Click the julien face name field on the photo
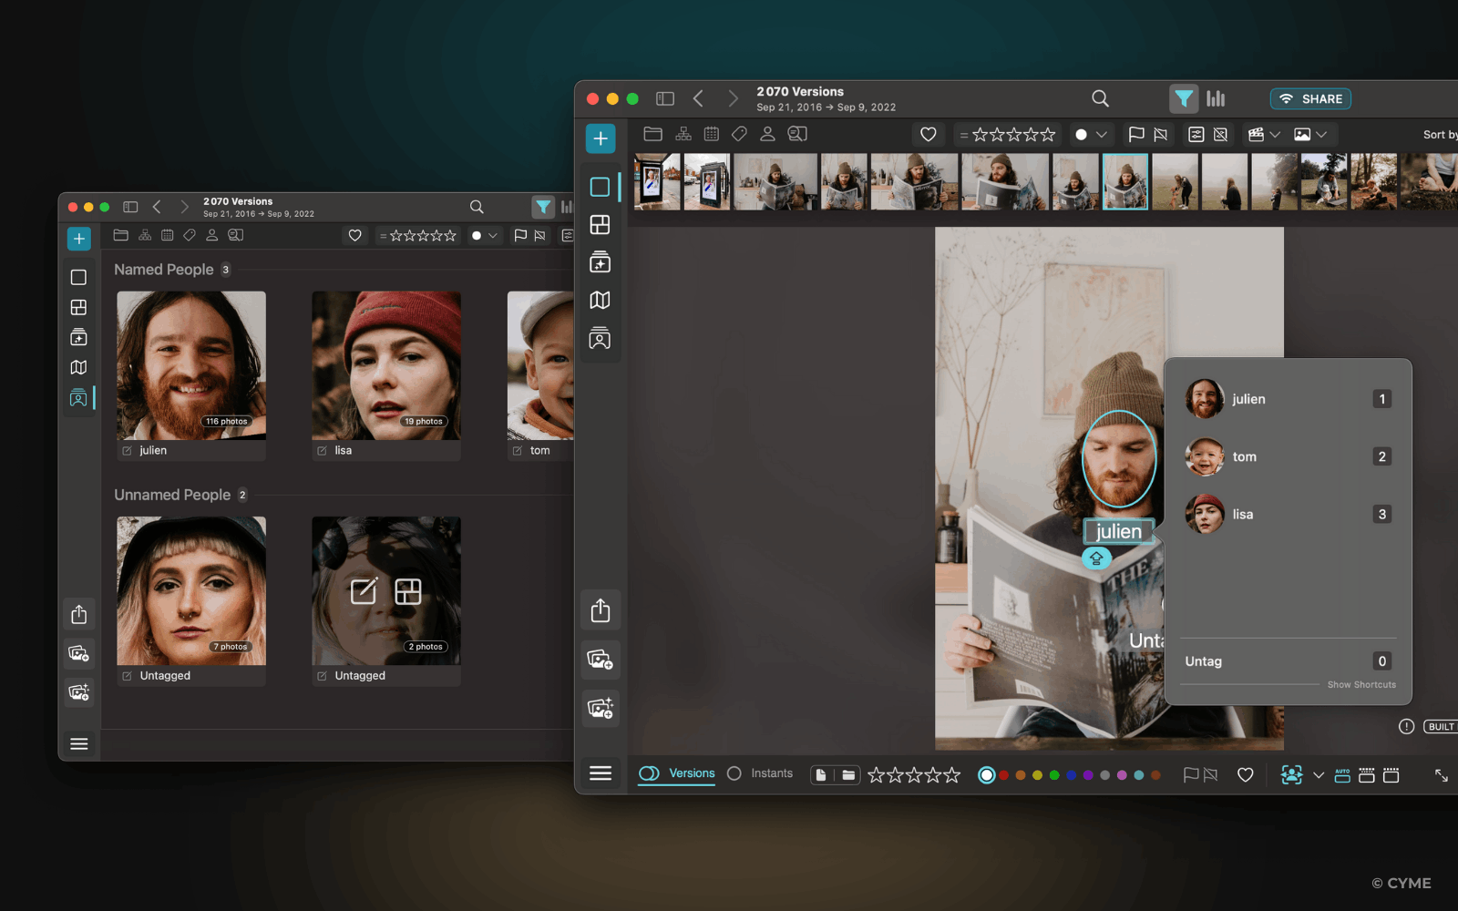Image resolution: width=1458 pixels, height=911 pixels. 1119,531
